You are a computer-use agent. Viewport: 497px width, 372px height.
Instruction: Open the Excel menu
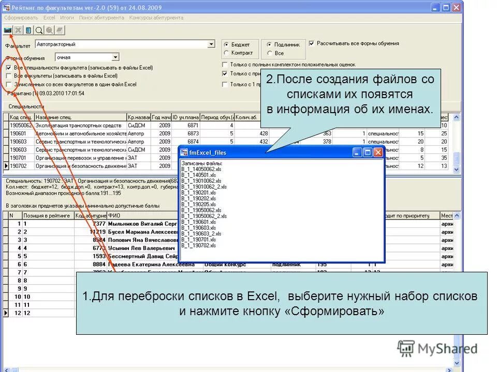tap(49, 18)
